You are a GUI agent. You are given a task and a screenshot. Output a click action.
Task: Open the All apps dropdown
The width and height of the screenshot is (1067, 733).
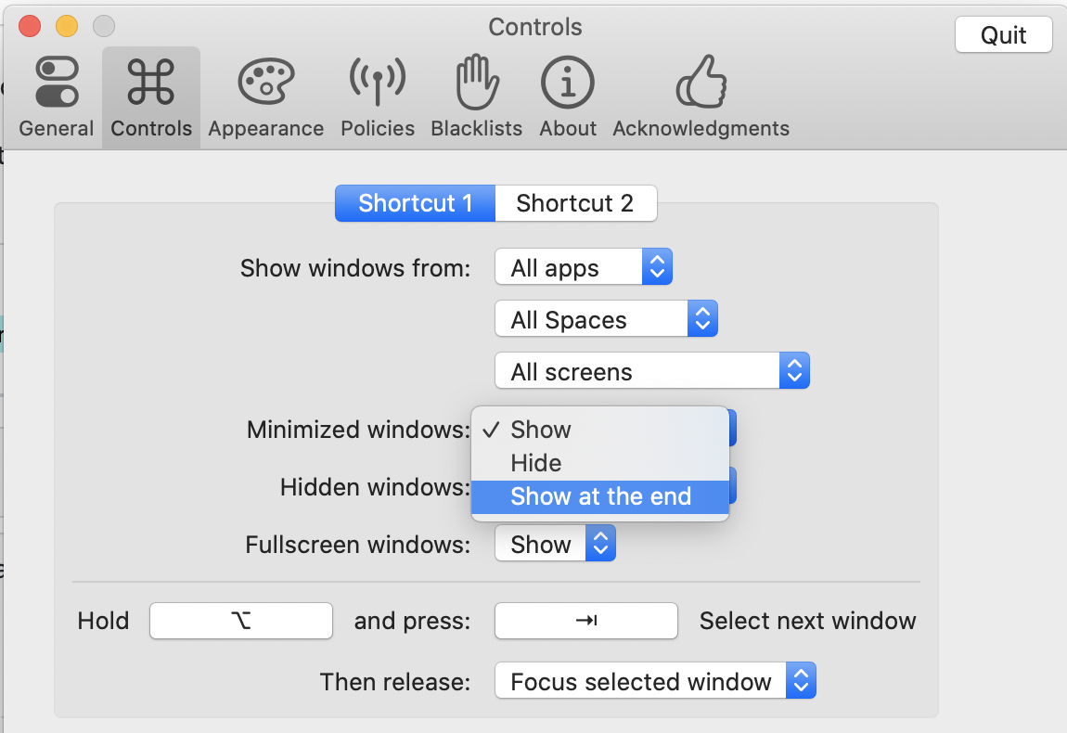click(x=583, y=267)
